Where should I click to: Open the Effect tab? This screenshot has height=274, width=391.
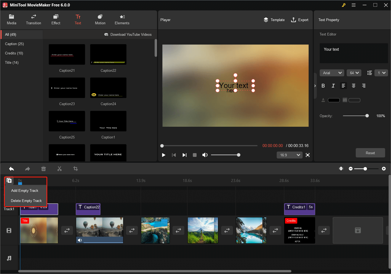coord(56,20)
